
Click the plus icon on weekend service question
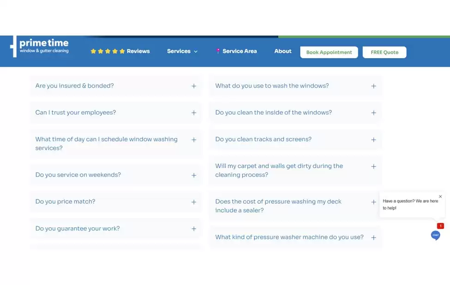194,175
